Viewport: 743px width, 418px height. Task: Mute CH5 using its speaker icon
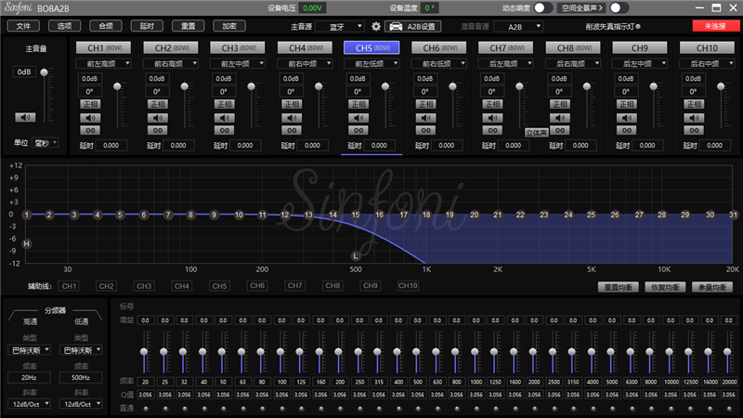point(358,118)
